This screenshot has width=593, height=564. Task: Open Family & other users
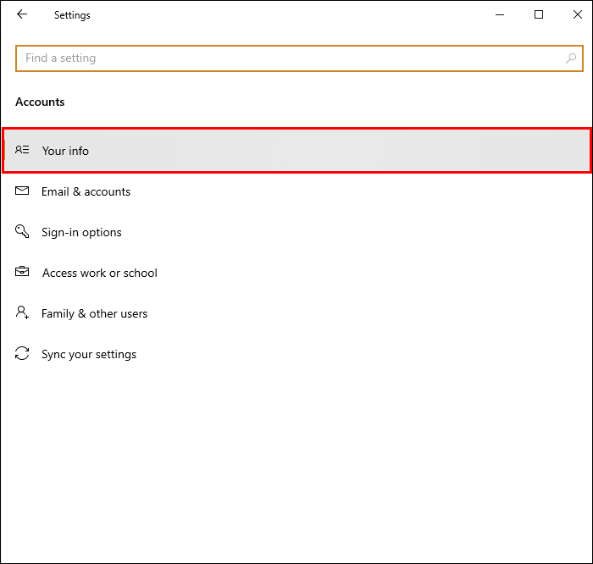pyautogui.click(x=94, y=313)
